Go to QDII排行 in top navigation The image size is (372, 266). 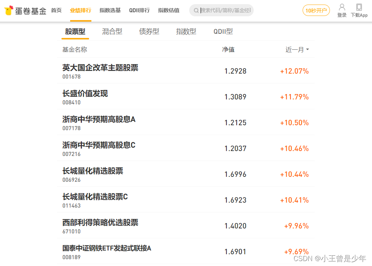coord(139,10)
